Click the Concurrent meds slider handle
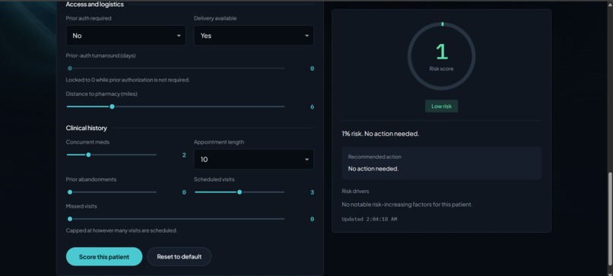The height and width of the screenshot is (276, 613). [x=88, y=155]
